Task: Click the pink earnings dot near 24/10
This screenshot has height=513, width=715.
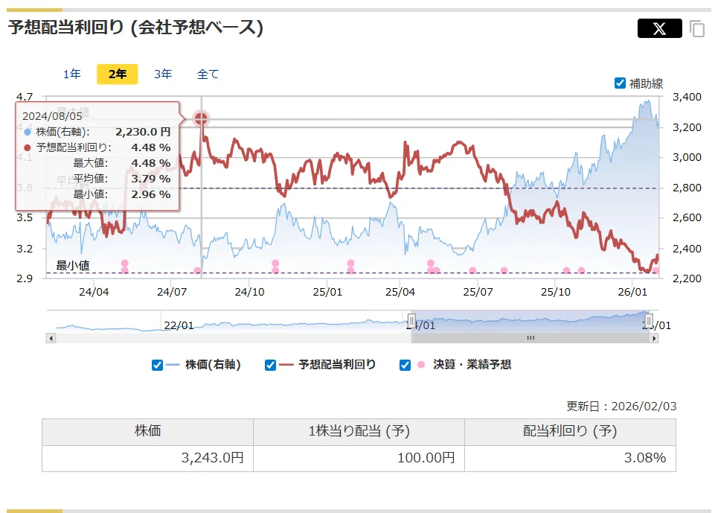Action: click(275, 264)
